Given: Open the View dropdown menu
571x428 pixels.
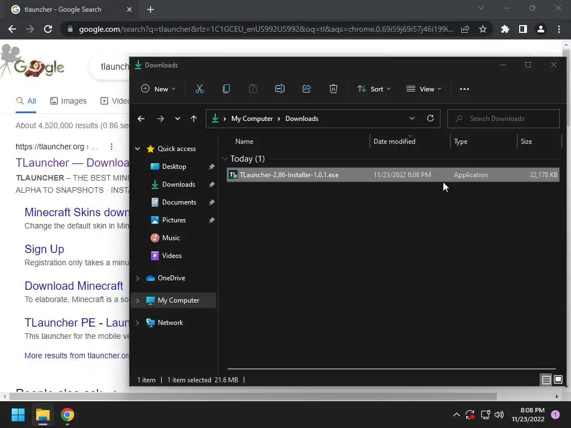Looking at the screenshot, I should coord(424,89).
